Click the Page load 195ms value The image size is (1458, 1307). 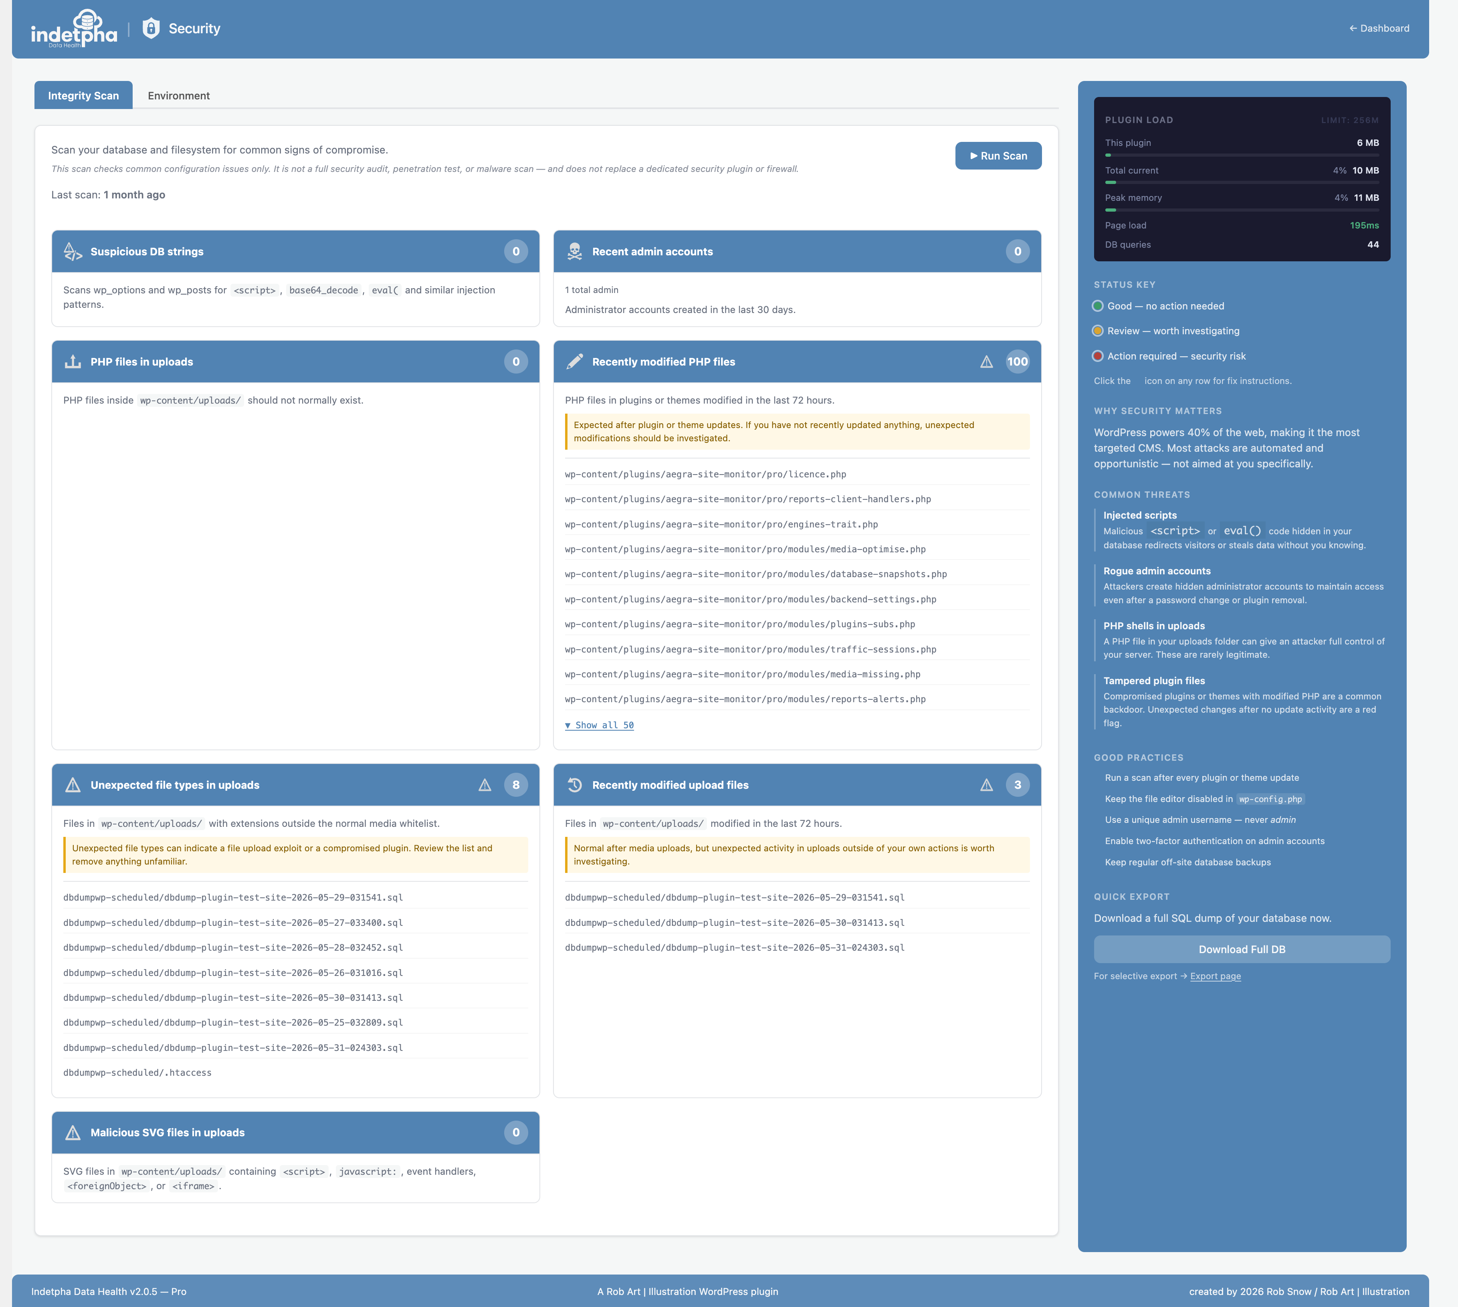click(x=1364, y=226)
